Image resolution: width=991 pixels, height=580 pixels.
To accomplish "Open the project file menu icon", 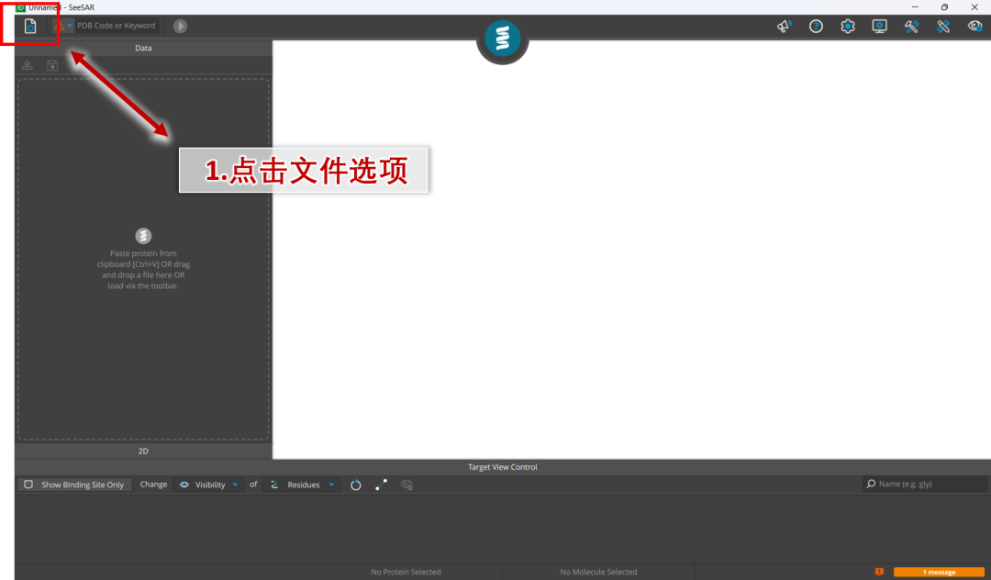I will pos(29,26).
